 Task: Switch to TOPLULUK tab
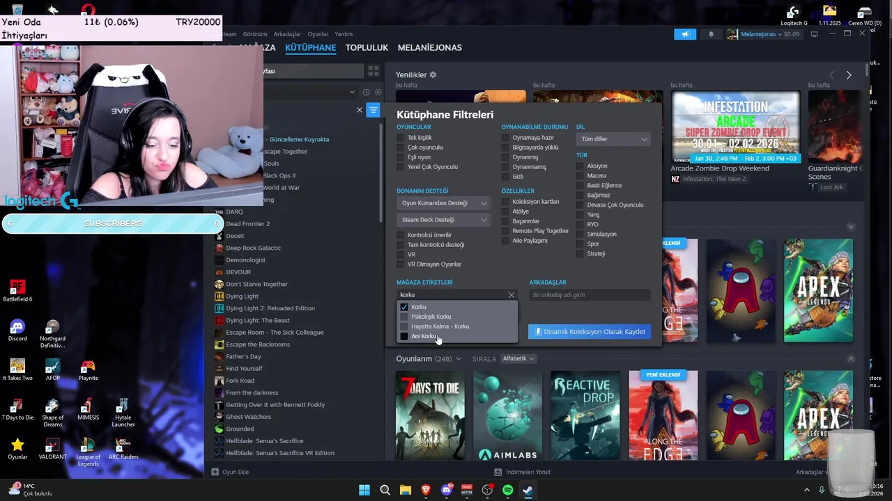pyautogui.click(x=367, y=47)
